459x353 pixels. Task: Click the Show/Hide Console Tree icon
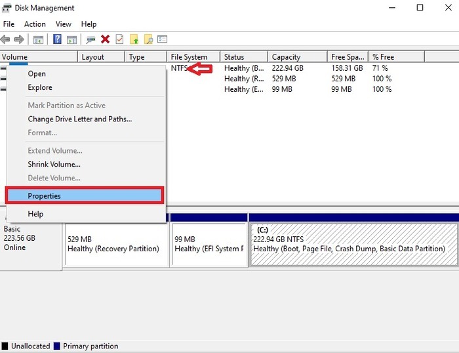38,39
